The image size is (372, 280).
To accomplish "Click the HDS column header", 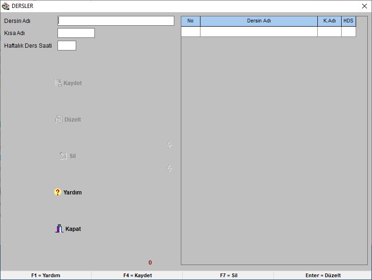I will (x=349, y=21).
